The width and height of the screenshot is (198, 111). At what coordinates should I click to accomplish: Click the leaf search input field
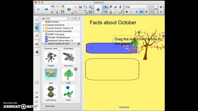57,18
